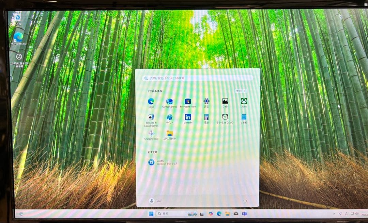Open the フォト photos app
368x223 pixels.
tap(224, 101)
